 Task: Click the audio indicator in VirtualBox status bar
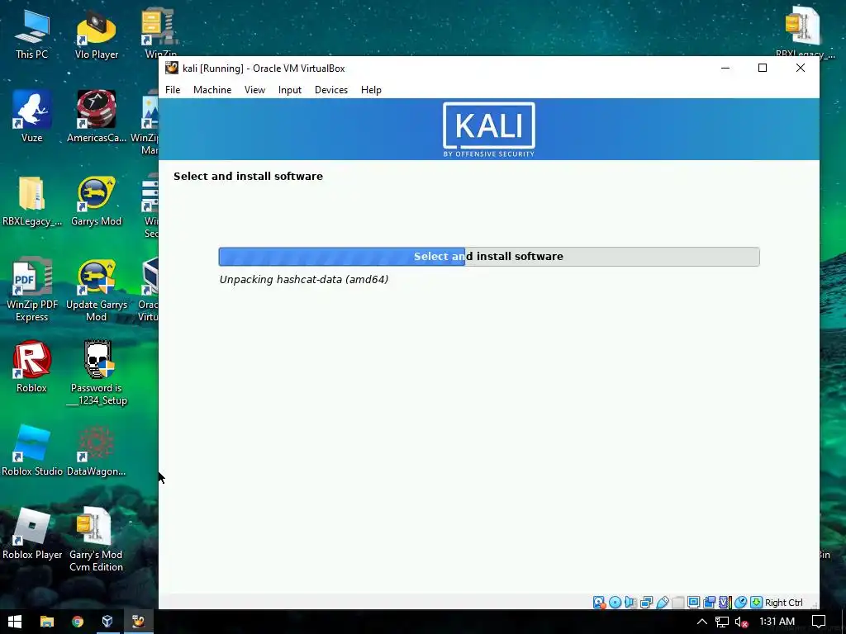click(630, 602)
